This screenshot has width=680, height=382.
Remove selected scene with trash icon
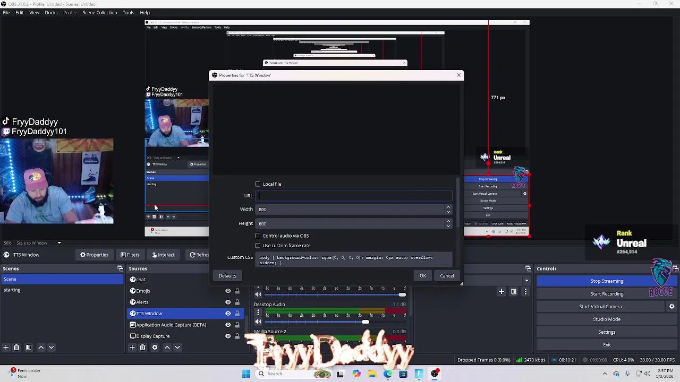pyautogui.click(x=16, y=348)
